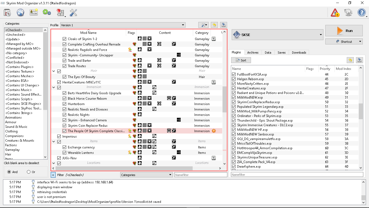
Task: Open the Help question mark icon
Action: tap(361, 12)
